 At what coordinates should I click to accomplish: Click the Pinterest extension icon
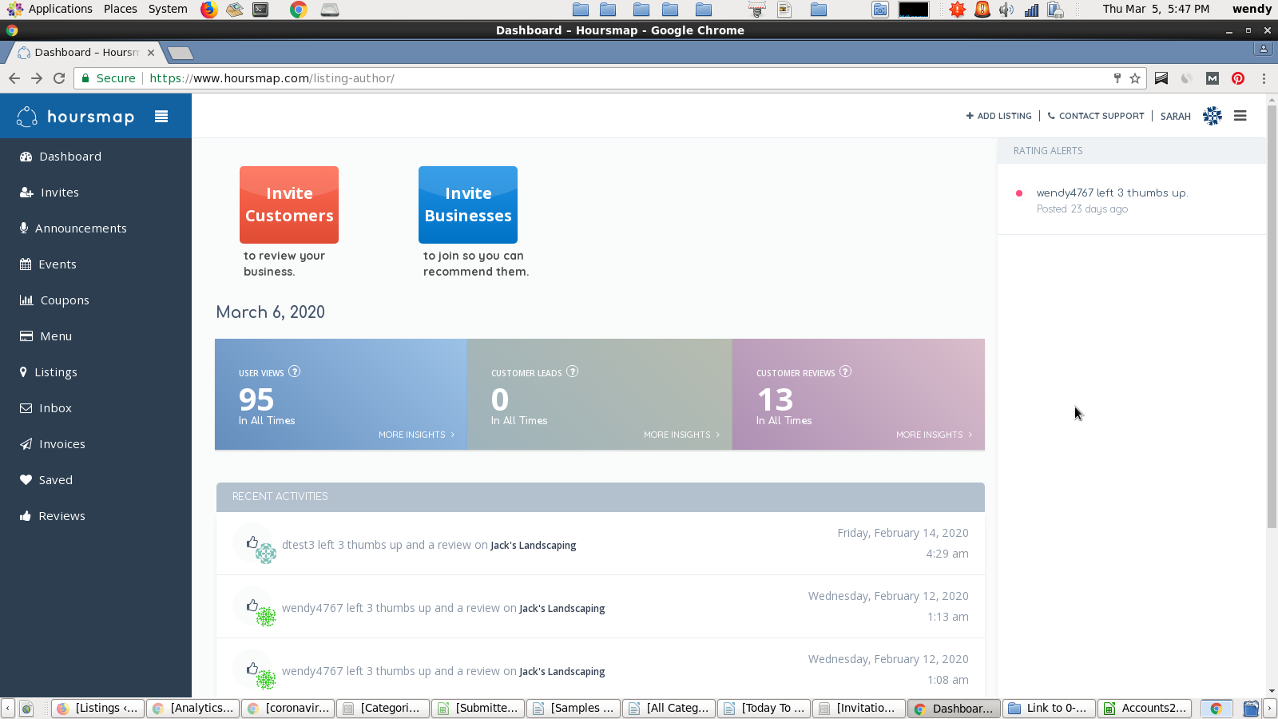click(x=1238, y=78)
